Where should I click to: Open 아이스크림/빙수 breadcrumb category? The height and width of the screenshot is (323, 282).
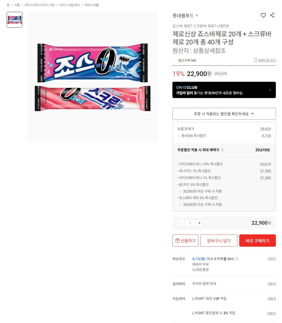[70, 5]
